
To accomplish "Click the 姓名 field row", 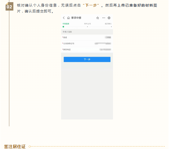I will coord(87,38).
